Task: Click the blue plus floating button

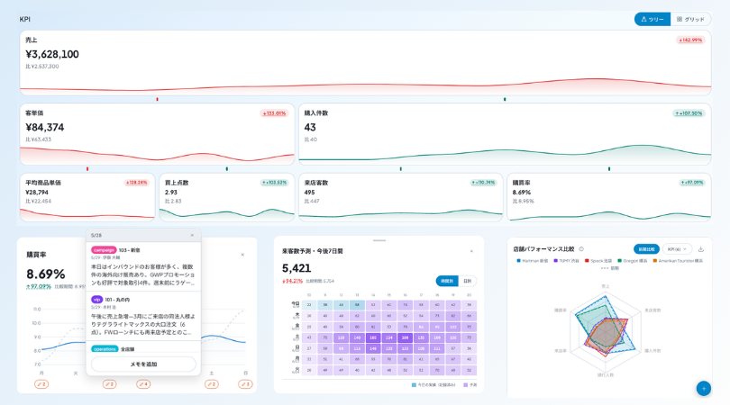Action: coord(704,388)
